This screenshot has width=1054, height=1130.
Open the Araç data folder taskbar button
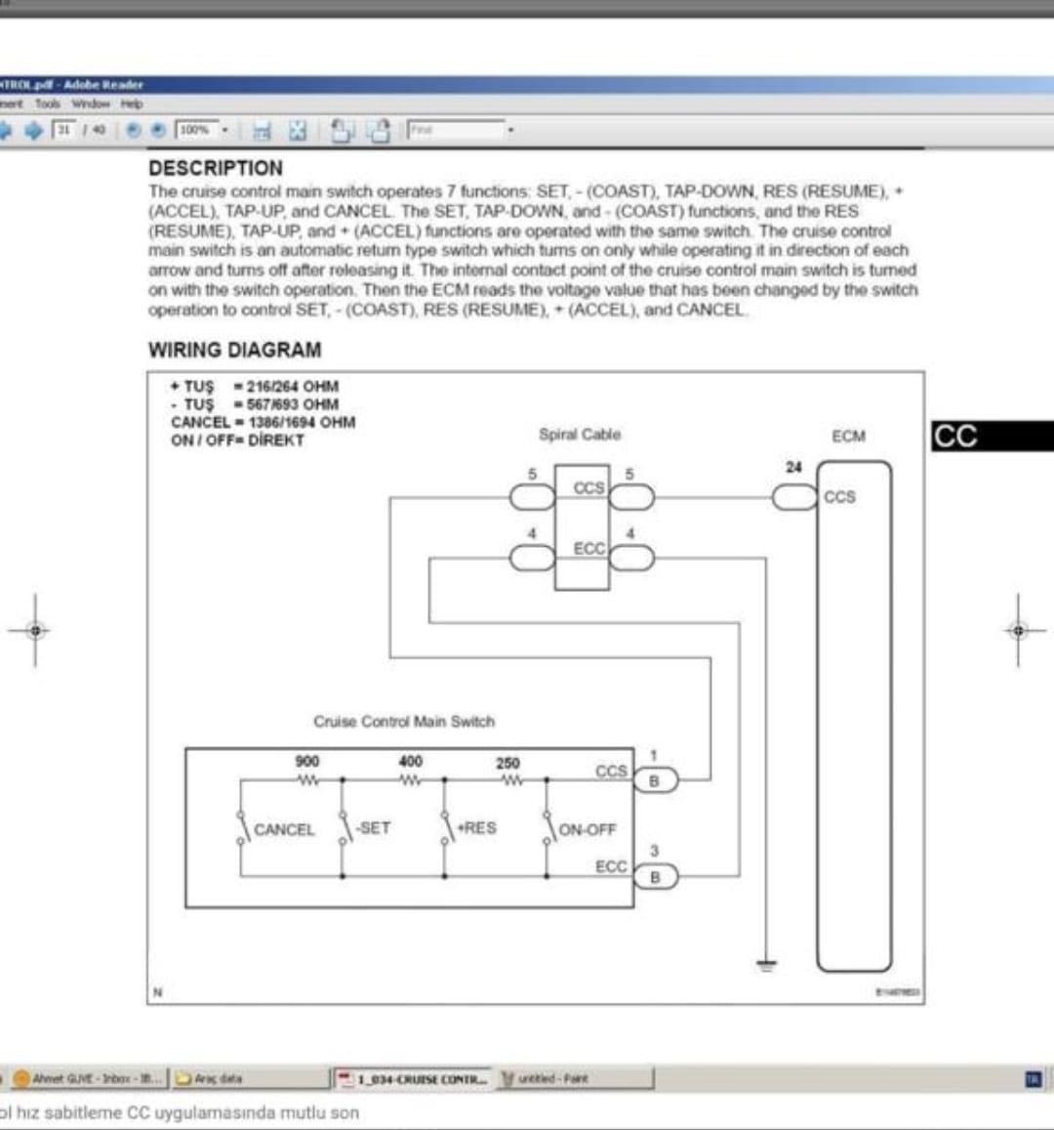click(210, 1078)
